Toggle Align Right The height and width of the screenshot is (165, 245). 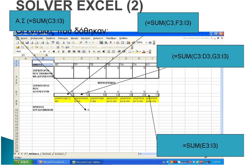coord(79,51)
